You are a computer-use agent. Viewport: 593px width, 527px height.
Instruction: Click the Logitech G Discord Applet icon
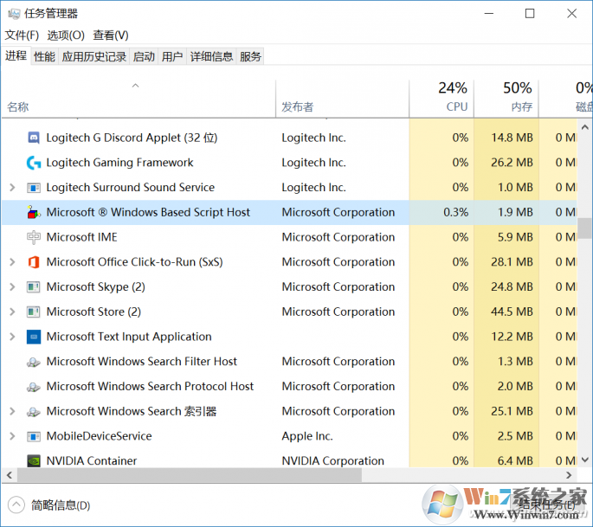(x=34, y=138)
